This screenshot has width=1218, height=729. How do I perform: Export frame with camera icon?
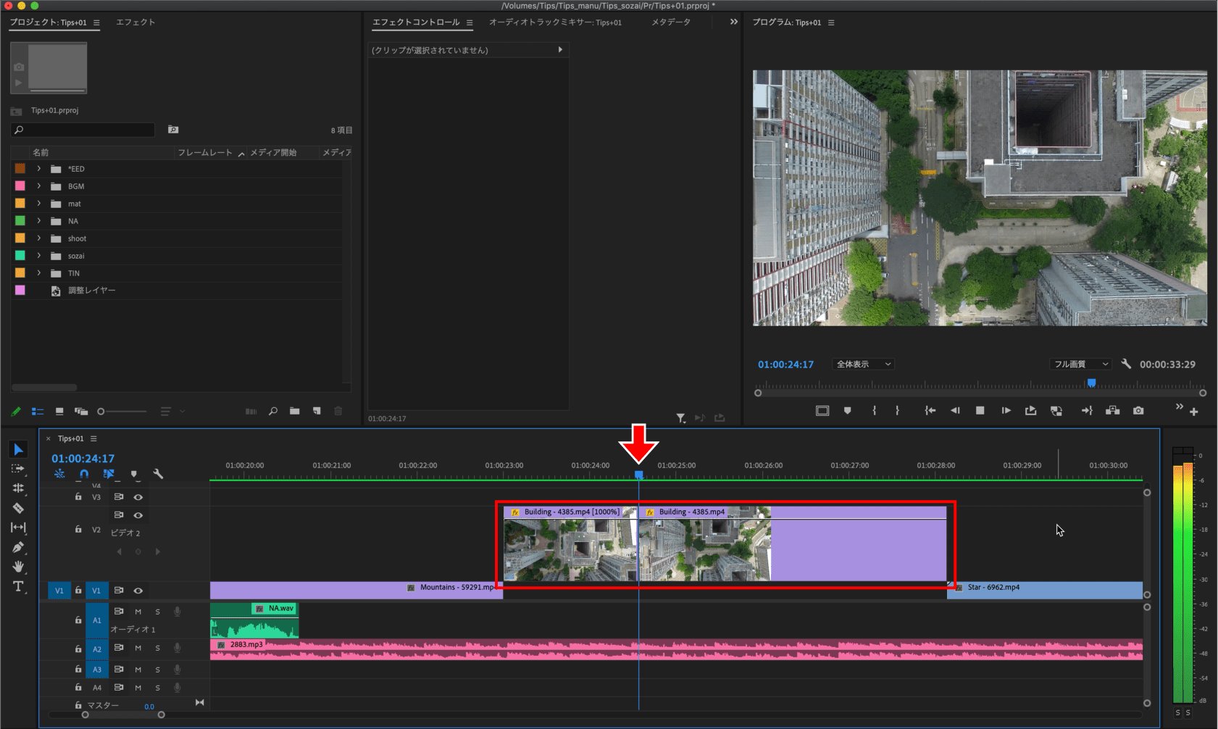(x=1138, y=411)
